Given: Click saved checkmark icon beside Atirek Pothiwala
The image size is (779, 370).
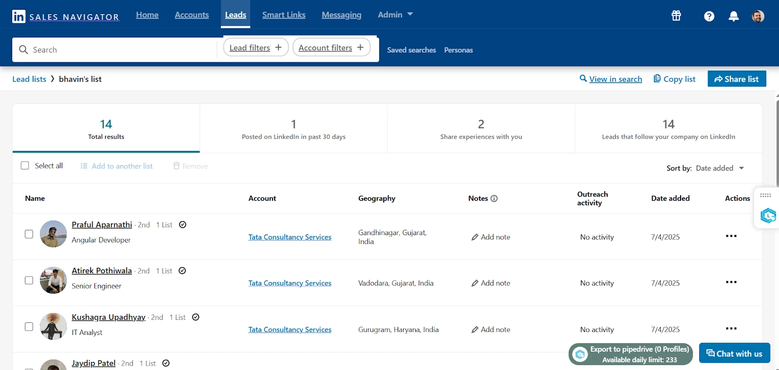Looking at the screenshot, I should click(x=182, y=271).
